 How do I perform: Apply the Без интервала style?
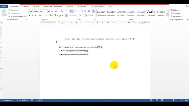111,13
